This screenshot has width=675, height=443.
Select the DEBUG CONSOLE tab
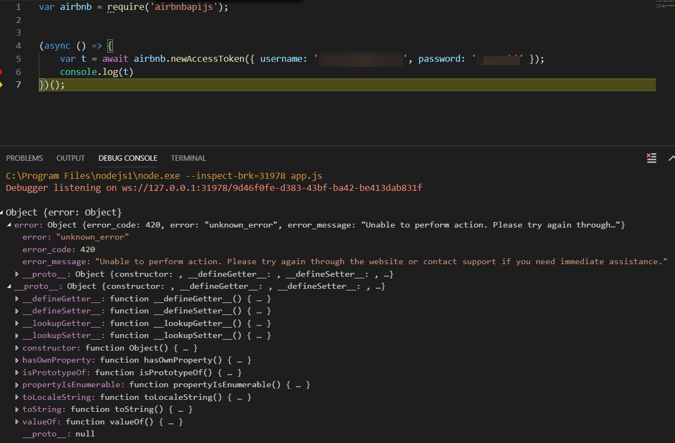pos(128,158)
